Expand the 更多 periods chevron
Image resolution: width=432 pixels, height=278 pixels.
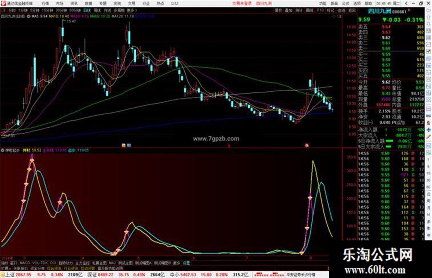(132, 10)
